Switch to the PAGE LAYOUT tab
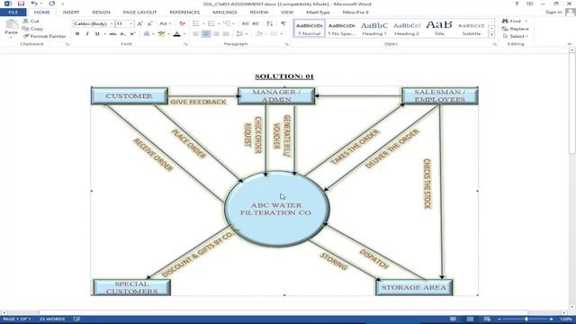 (x=139, y=12)
